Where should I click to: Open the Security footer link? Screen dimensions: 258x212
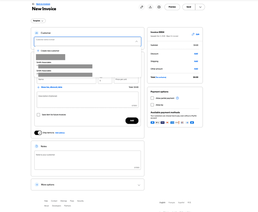[80, 201]
